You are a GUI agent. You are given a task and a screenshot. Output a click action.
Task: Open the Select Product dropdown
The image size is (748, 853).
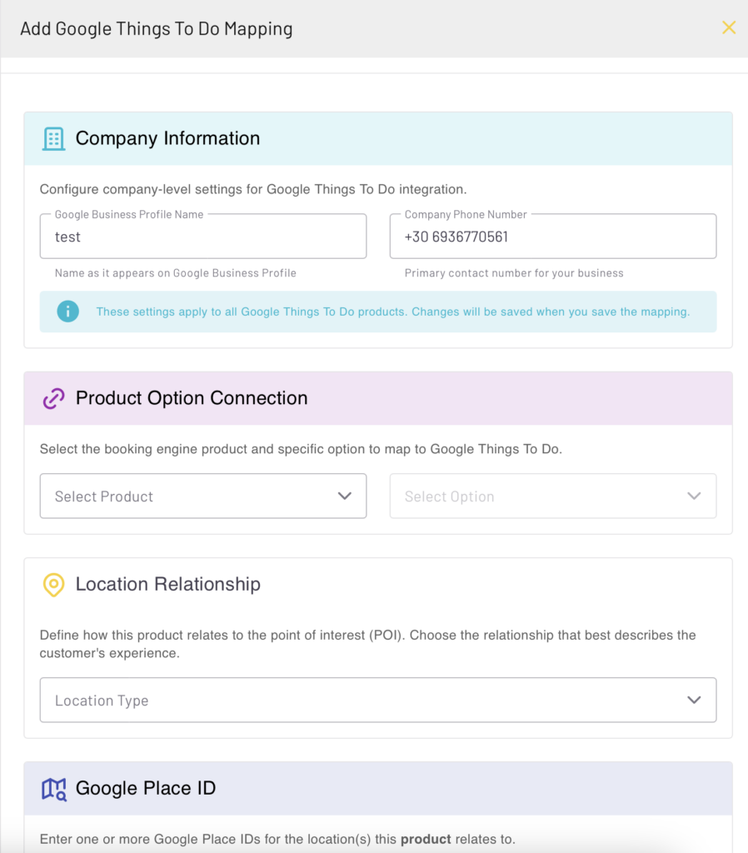pyautogui.click(x=202, y=496)
